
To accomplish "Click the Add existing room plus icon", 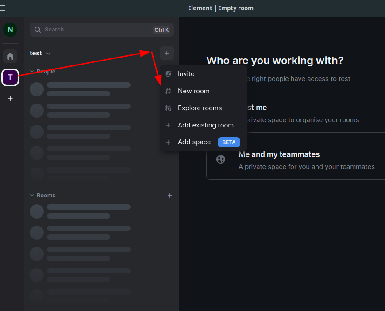I will 168,125.
